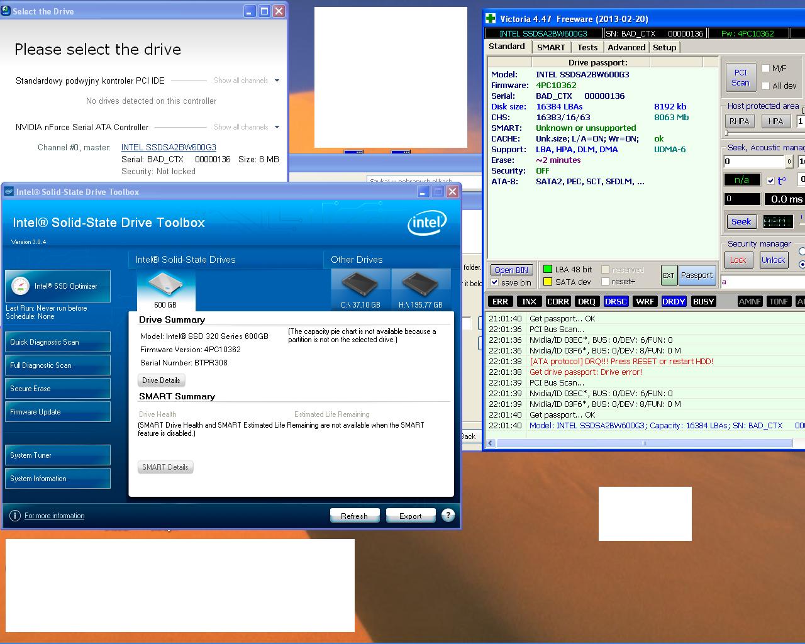The width and height of the screenshot is (805, 644).
Task: Enable the All dev checkbox
Action: point(765,86)
